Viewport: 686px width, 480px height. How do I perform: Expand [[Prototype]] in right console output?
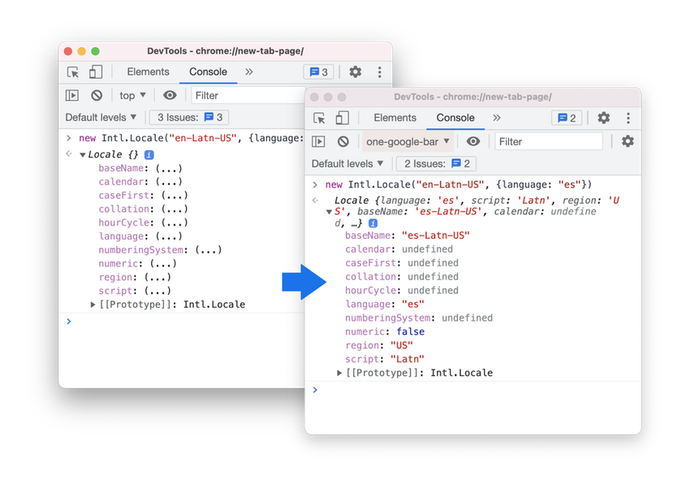coord(340,373)
